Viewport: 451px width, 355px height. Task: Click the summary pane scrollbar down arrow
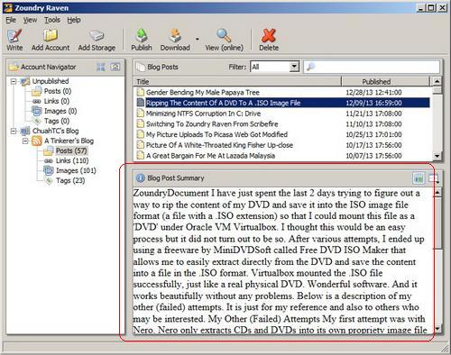click(437, 329)
